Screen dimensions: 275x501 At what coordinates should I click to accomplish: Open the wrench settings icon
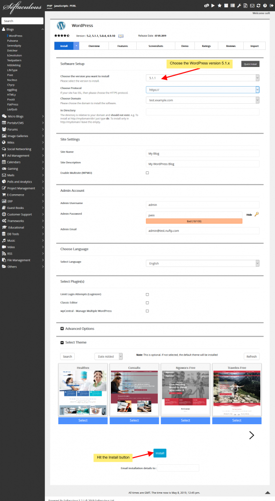(x=239, y=5)
